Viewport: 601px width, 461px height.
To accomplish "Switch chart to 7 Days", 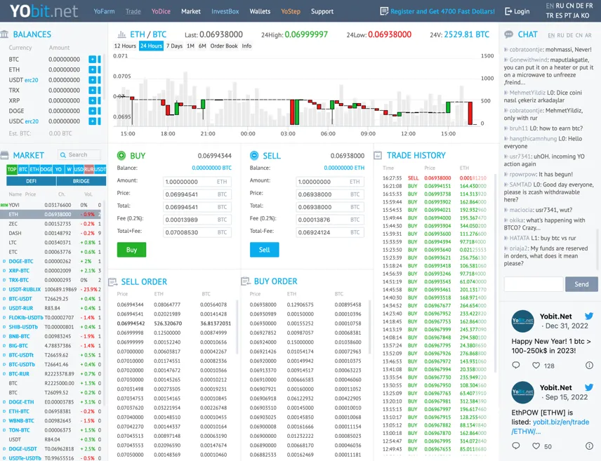I will click(x=174, y=46).
